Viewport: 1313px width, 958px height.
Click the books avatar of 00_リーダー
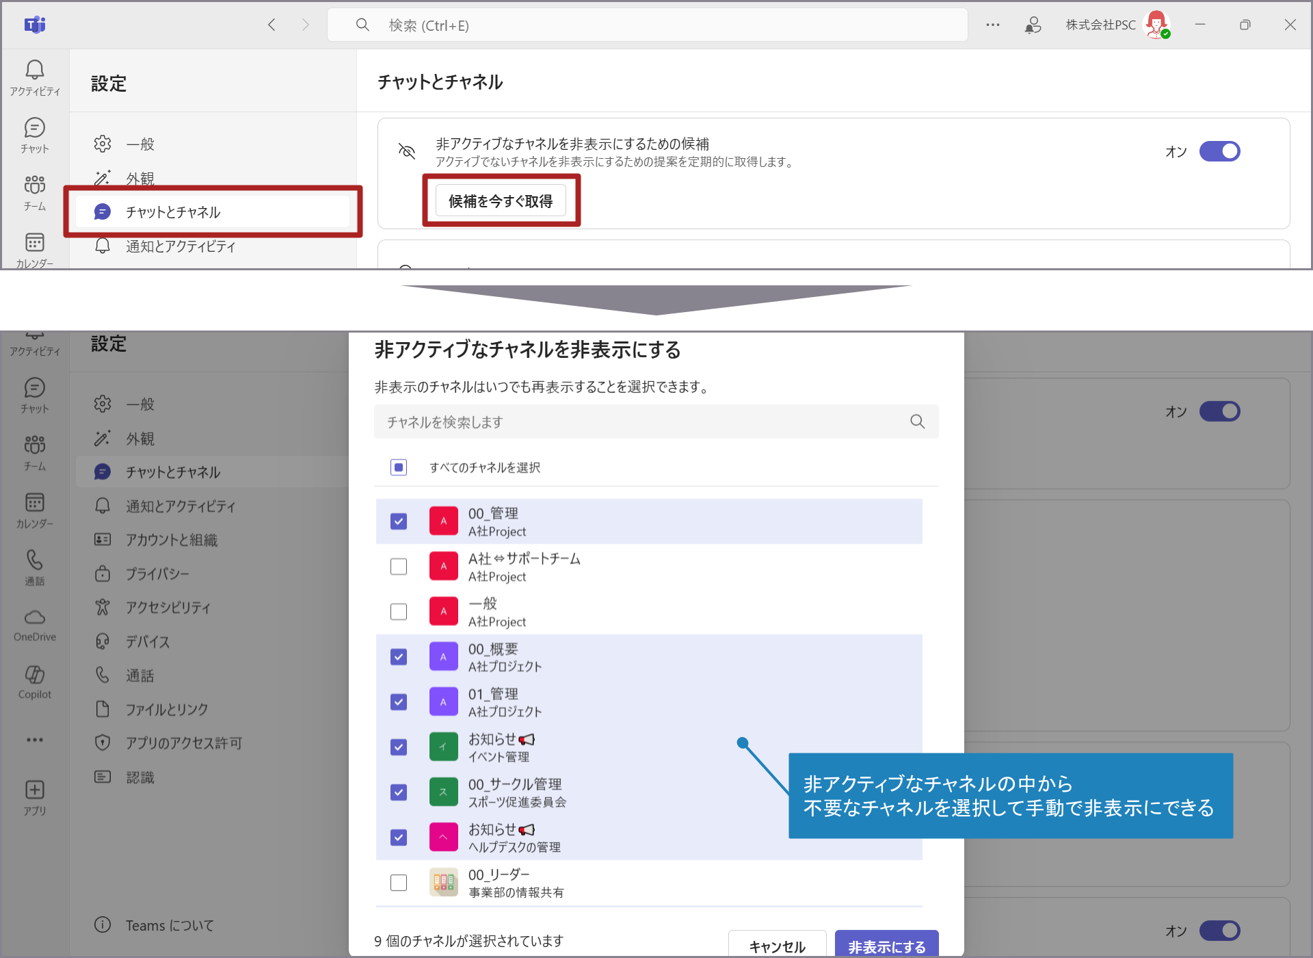tap(444, 883)
